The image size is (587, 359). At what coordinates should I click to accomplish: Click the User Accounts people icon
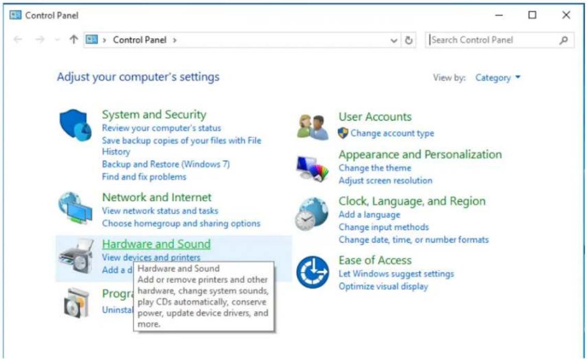(x=313, y=127)
